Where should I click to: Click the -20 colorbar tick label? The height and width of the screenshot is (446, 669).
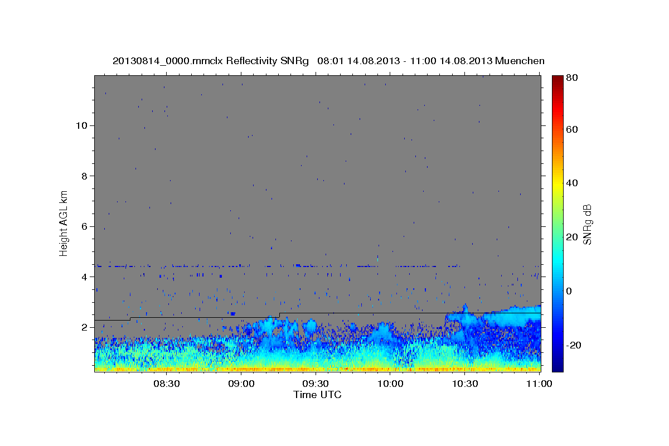click(x=574, y=345)
